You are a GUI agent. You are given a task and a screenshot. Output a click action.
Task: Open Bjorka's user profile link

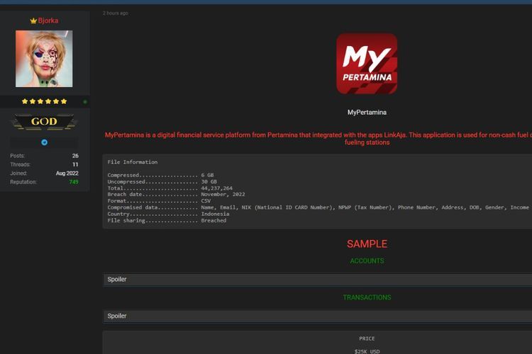click(48, 21)
